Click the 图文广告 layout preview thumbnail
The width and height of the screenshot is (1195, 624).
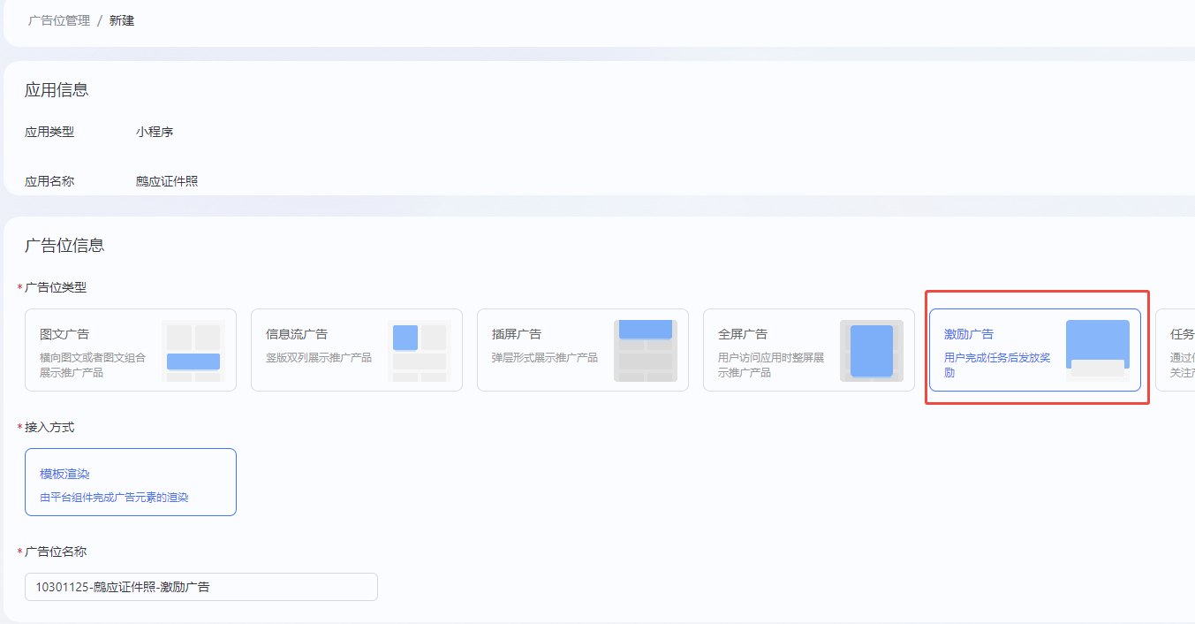point(193,351)
